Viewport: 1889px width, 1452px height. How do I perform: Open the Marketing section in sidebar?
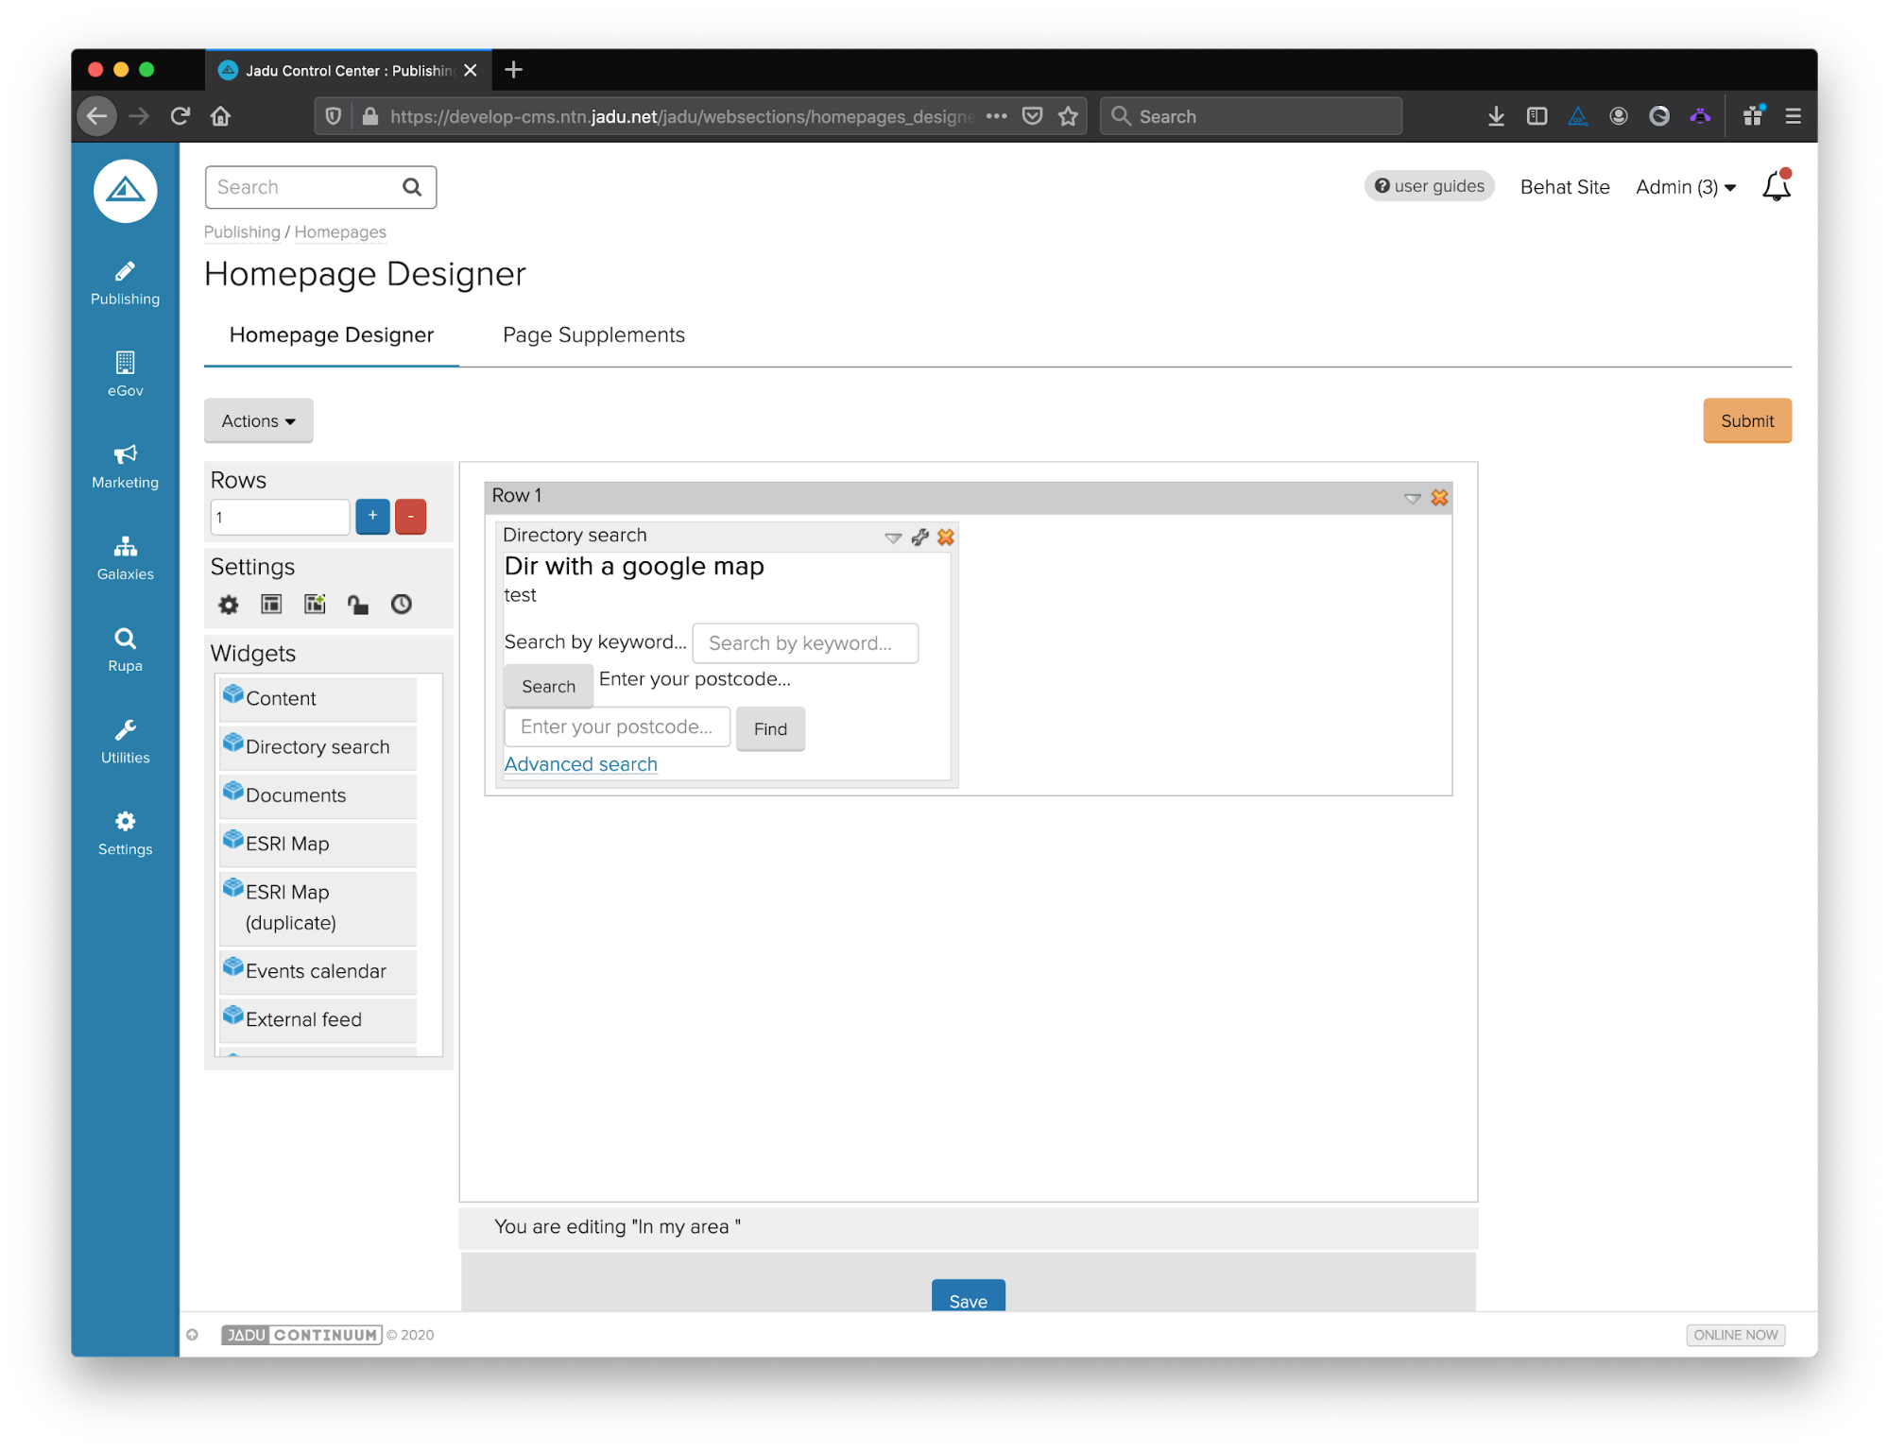[125, 466]
